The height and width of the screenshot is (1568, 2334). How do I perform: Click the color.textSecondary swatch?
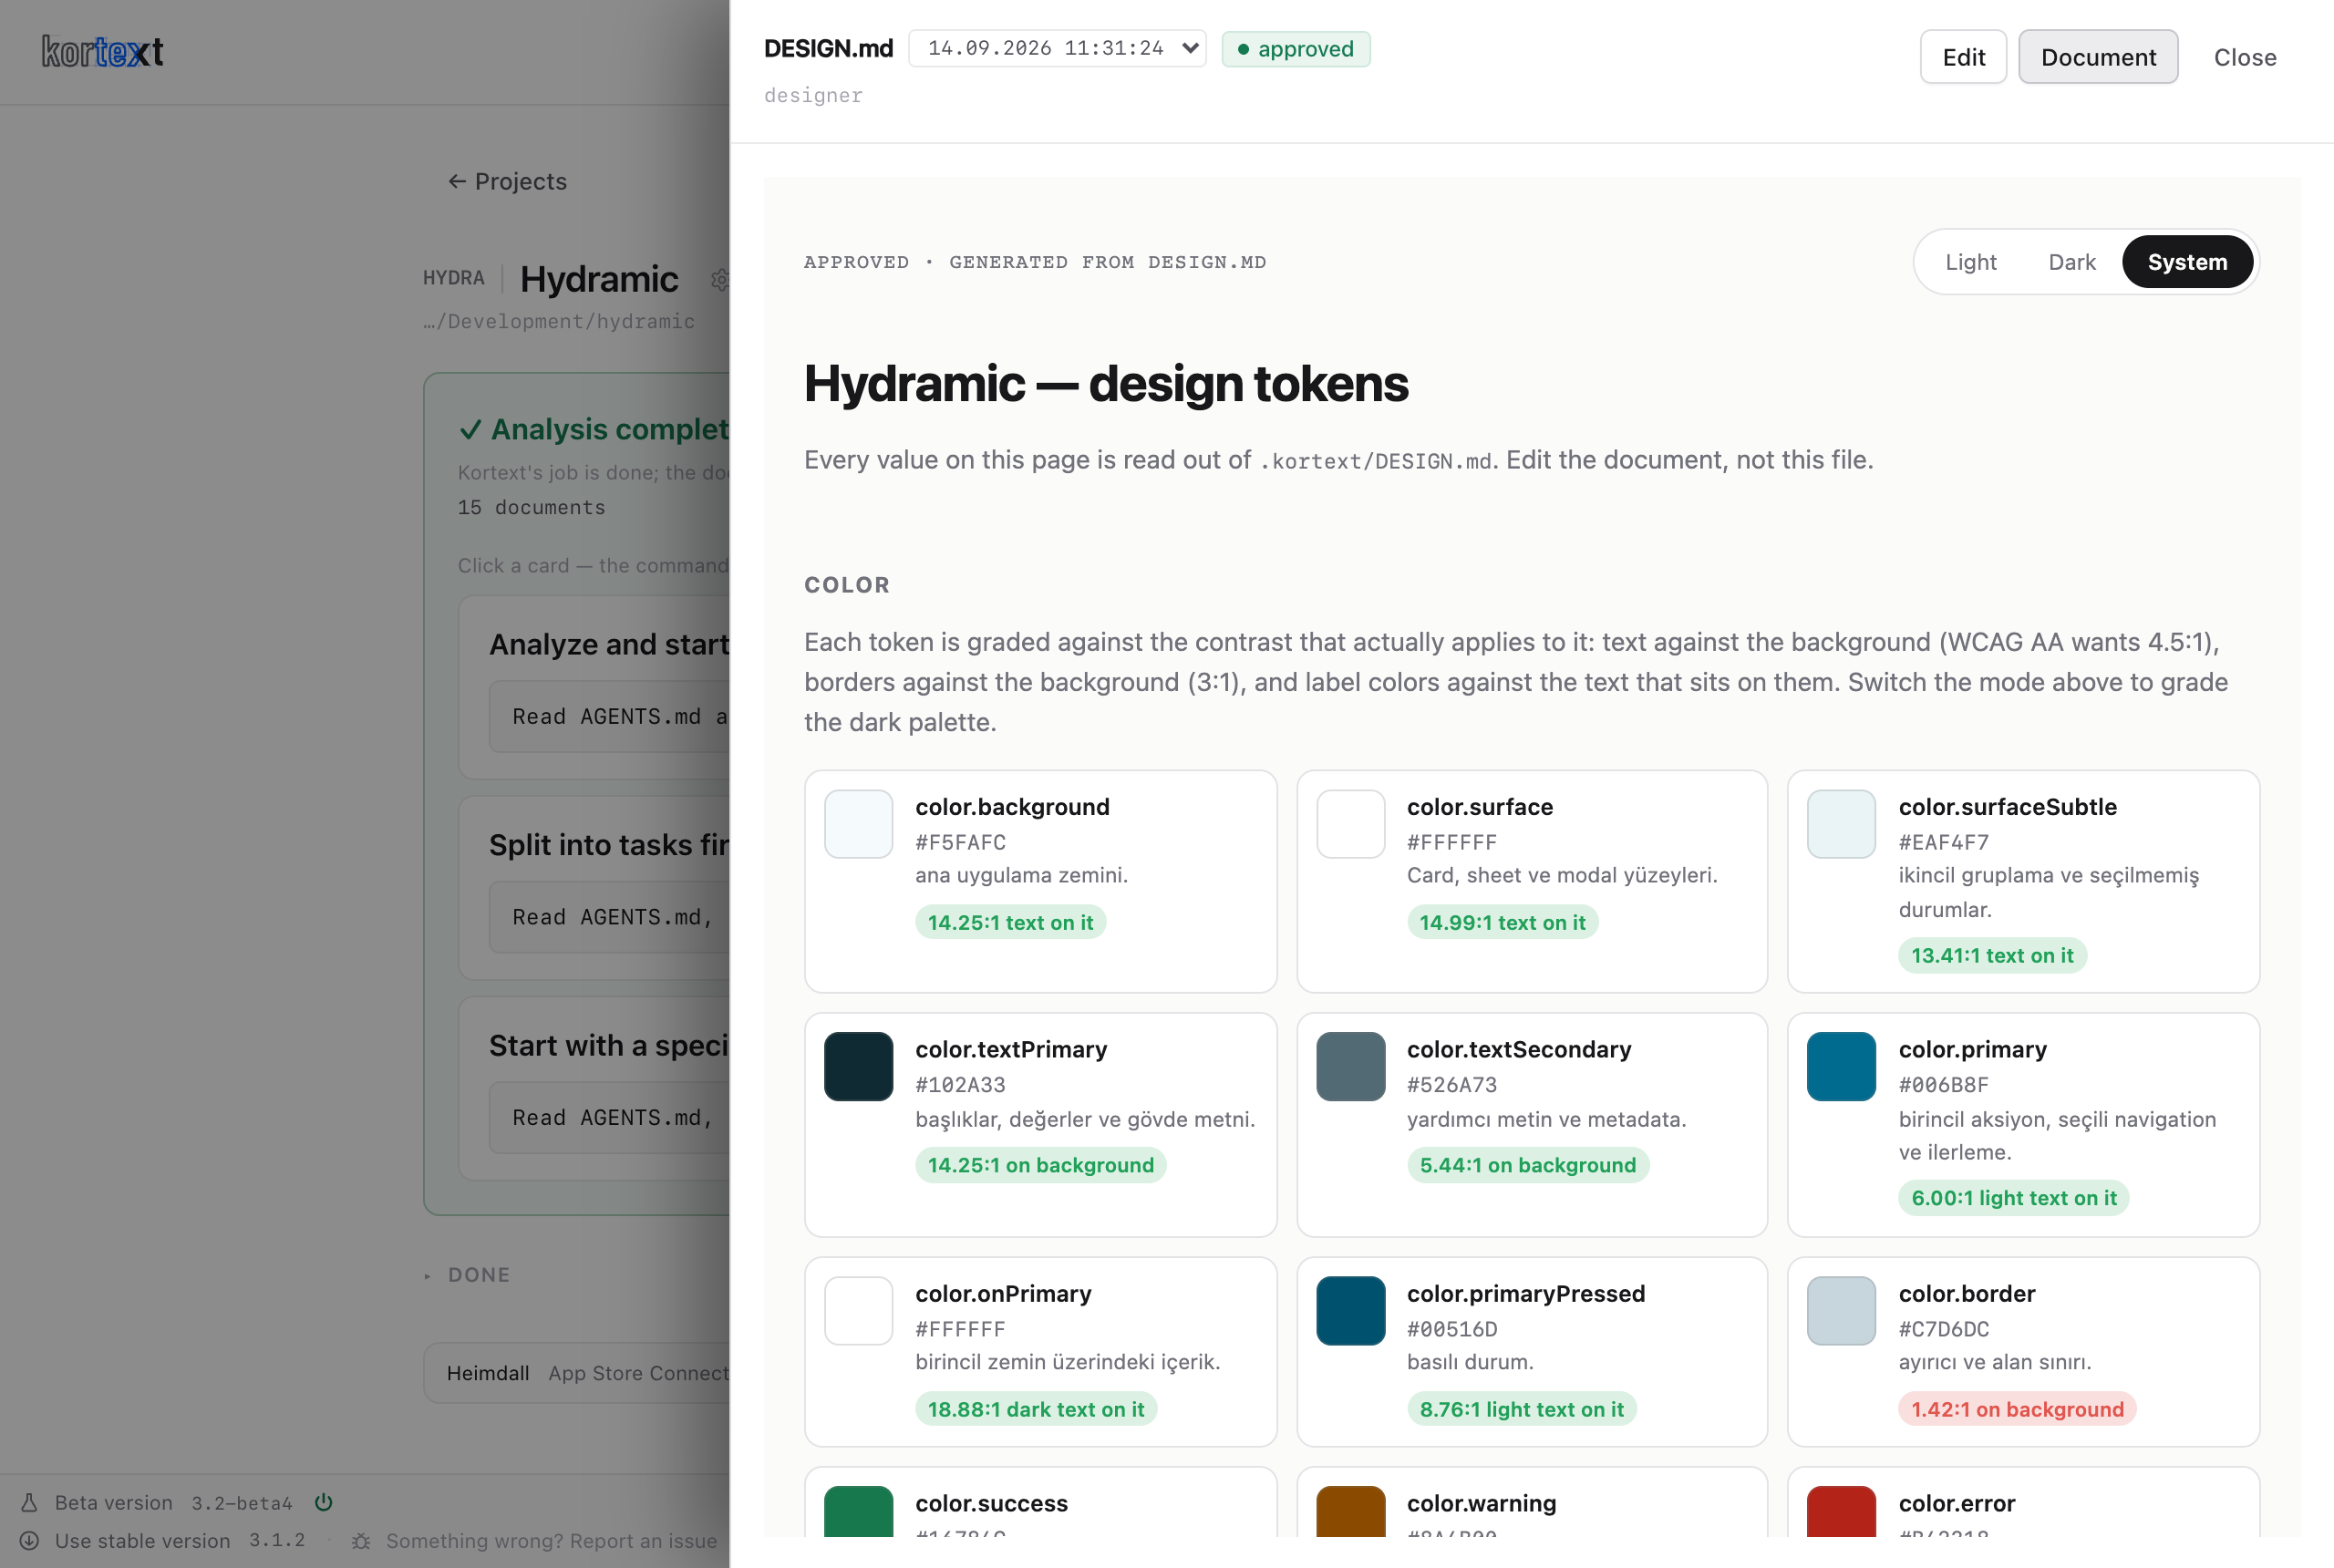(1350, 1066)
